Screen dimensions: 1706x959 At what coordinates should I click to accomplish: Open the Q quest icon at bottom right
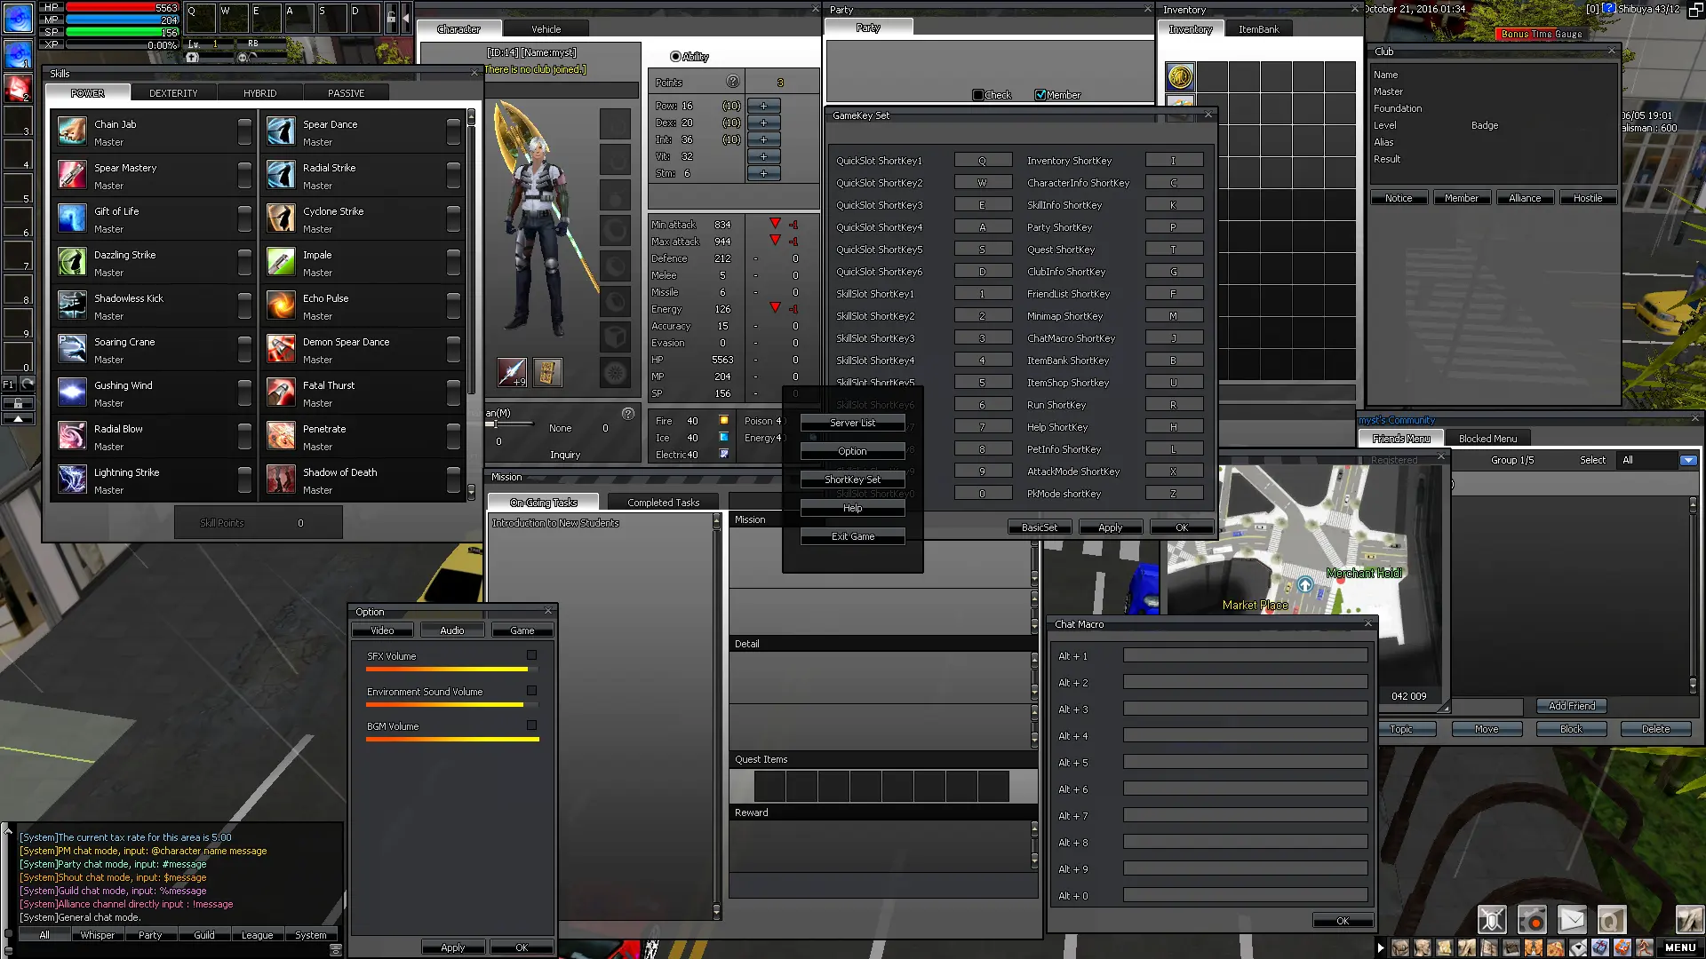click(1611, 920)
